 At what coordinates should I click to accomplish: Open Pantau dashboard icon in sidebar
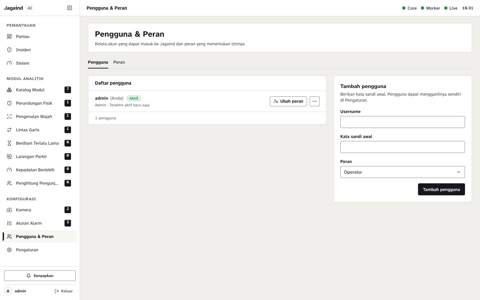pyautogui.click(x=9, y=36)
